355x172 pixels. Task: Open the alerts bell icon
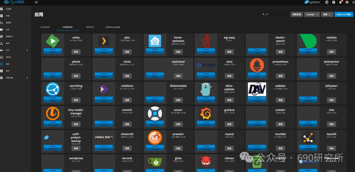pyautogui.click(x=340, y=2)
